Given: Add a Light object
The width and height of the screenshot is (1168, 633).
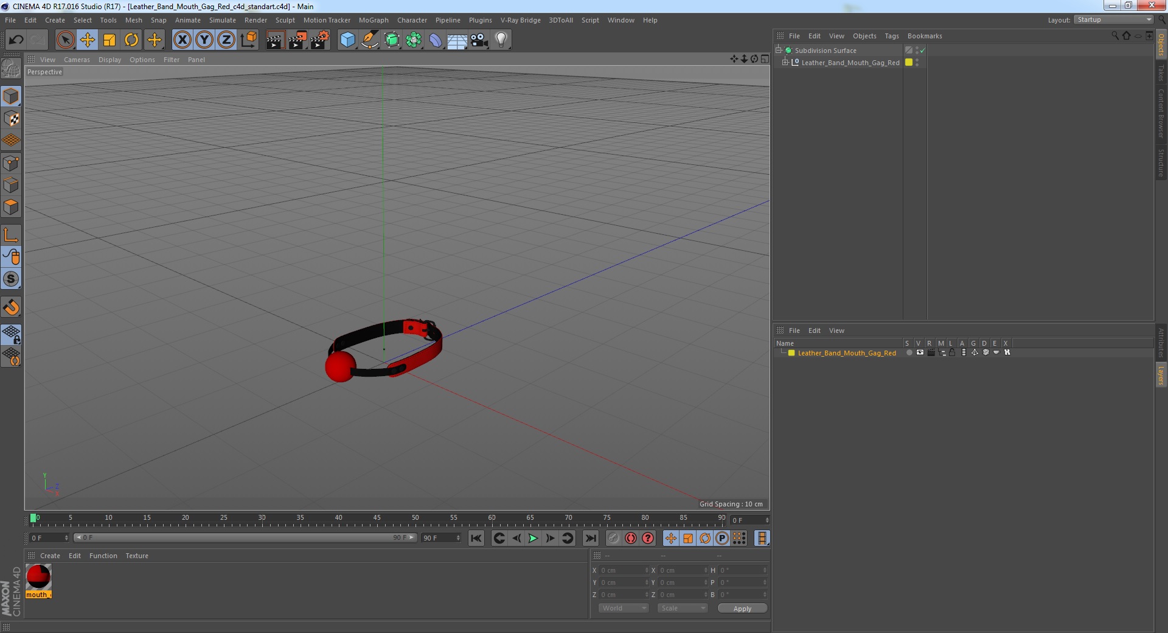Looking at the screenshot, I should click(501, 40).
